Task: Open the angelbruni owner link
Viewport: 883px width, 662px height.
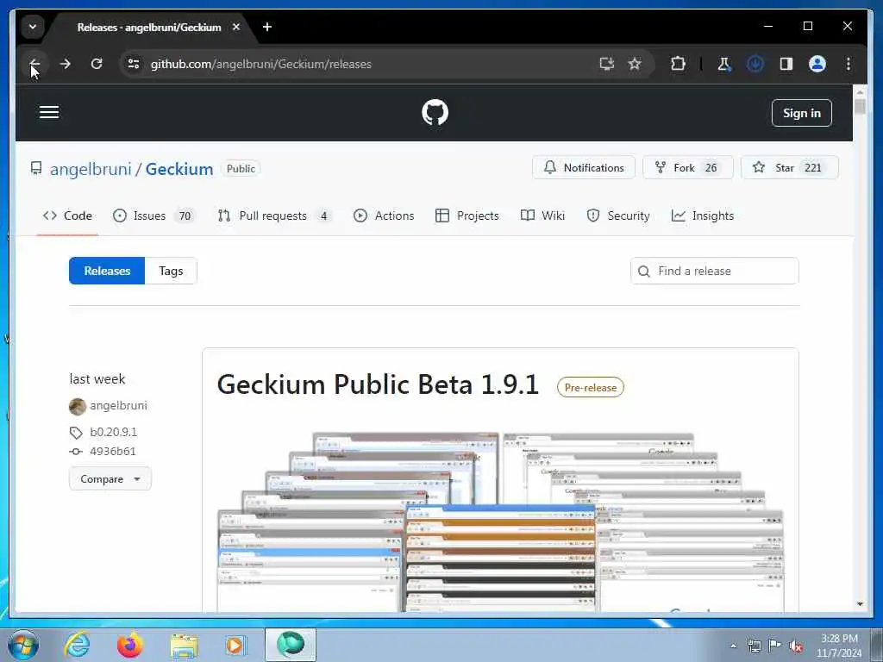Action: 91,169
